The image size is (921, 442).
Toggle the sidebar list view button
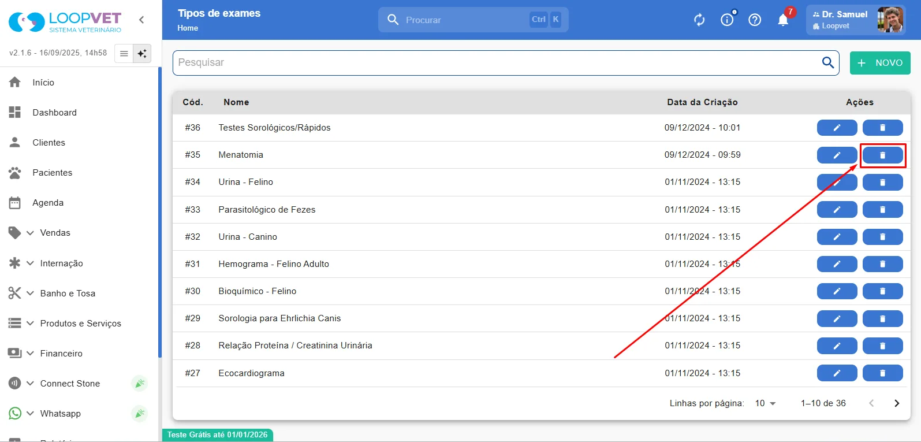(124, 54)
